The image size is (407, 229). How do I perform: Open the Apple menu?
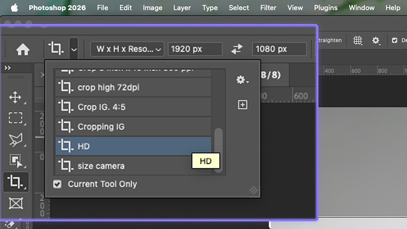[x=15, y=8]
